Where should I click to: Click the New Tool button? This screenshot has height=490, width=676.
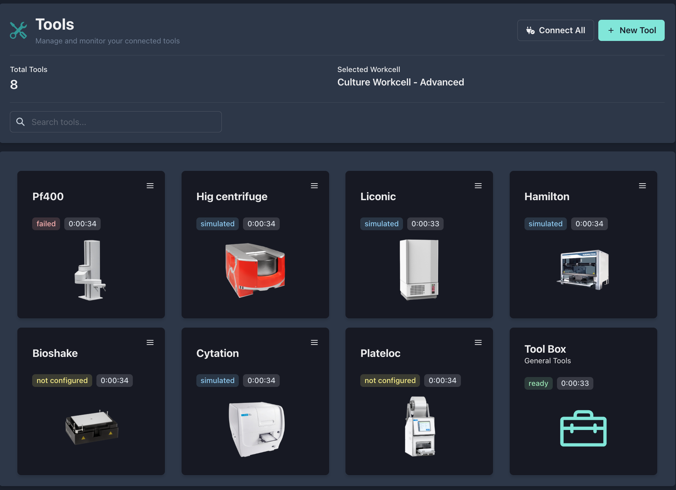[x=631, y=30]
